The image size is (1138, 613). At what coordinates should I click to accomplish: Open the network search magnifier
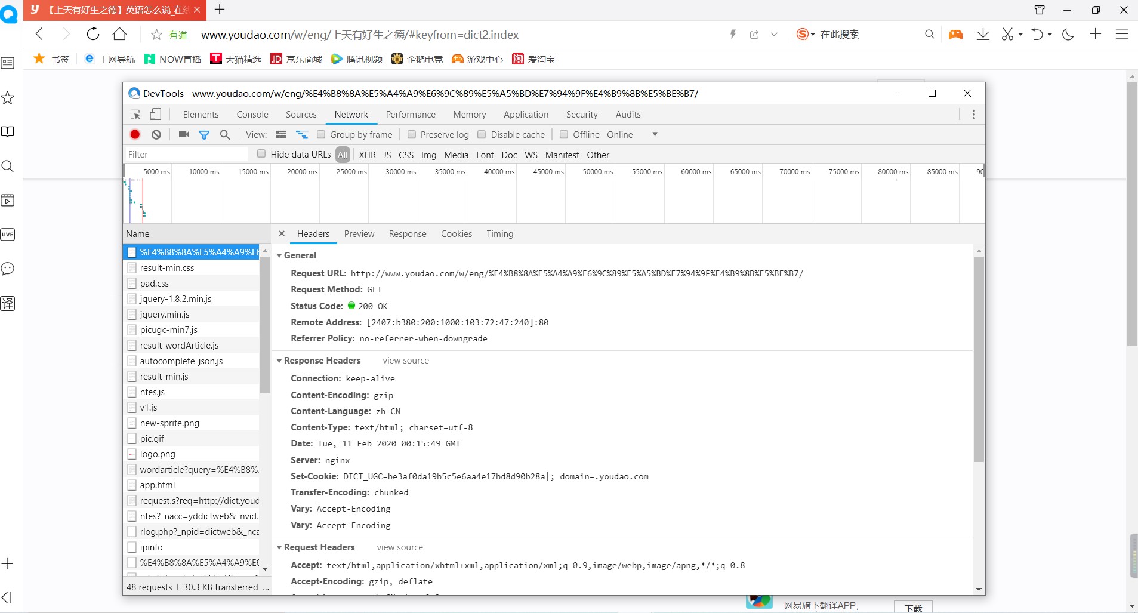[x=225, y=135]
